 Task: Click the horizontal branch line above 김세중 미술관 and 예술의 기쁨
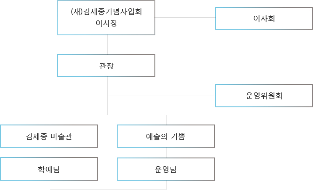tap(108, 115)
